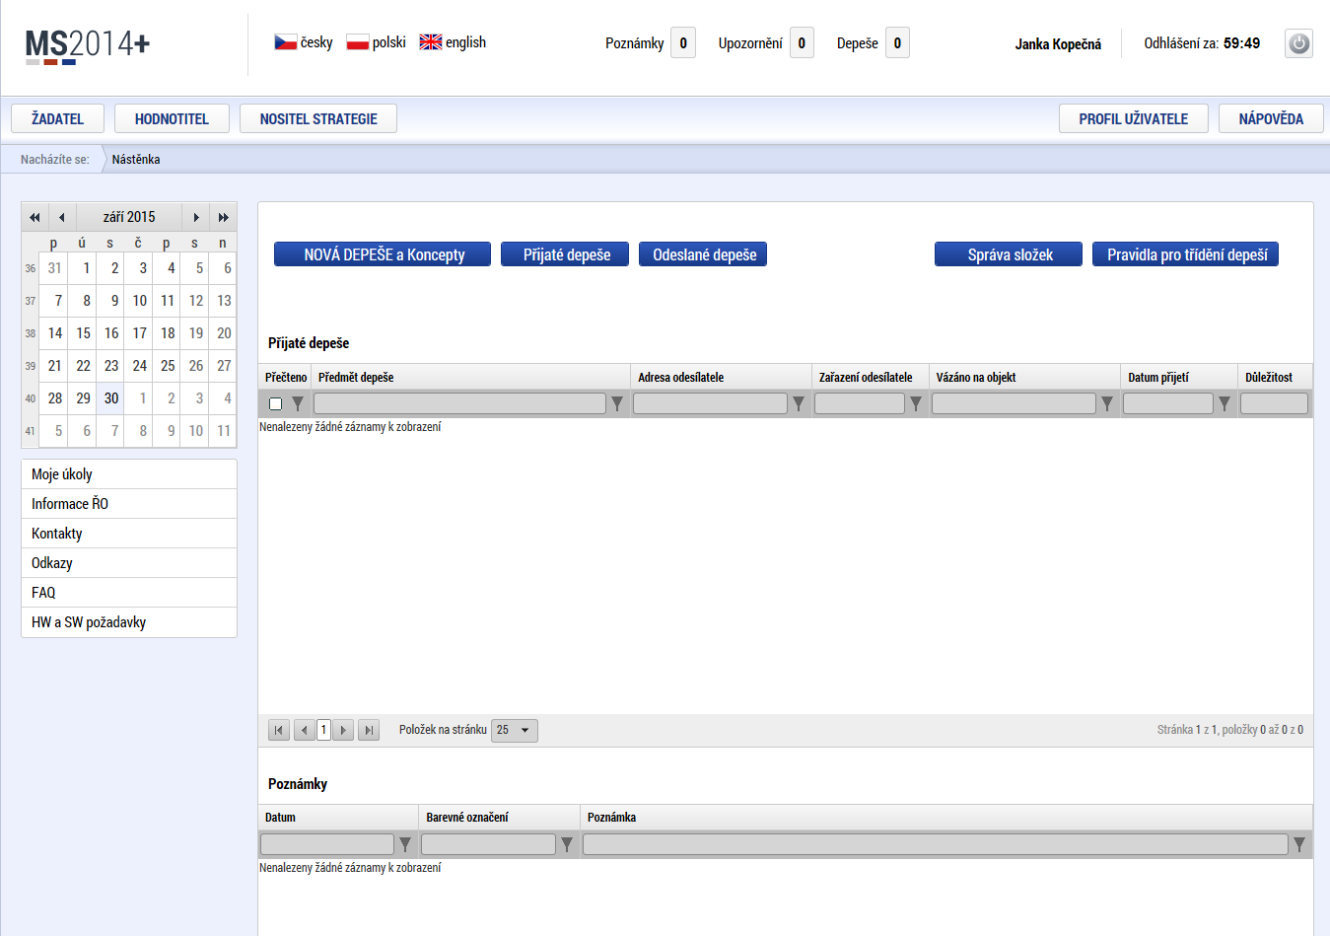
Task: Click the power logout icon
Action: coord(1298,43)
